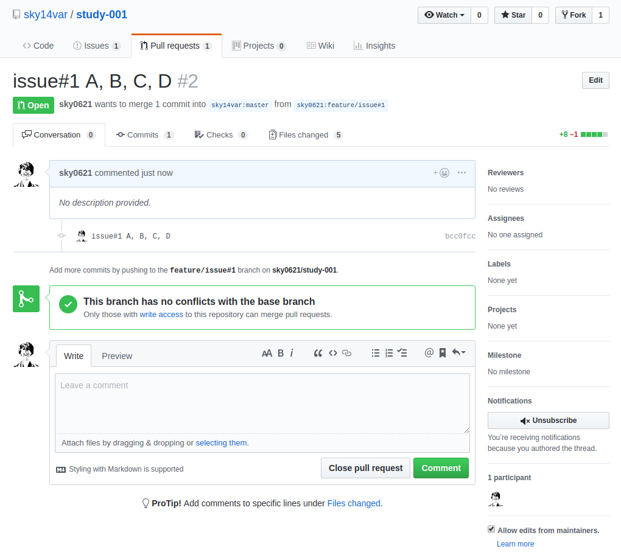Insert a quote using the quote icon
The height and width of the screenshot is (555, 621).
(x=318, y=353)
